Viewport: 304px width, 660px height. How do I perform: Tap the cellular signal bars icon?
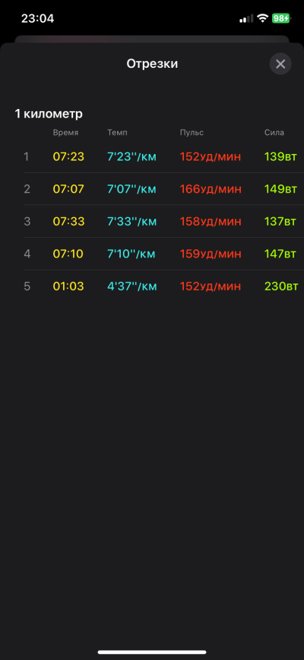pos(246,18)
